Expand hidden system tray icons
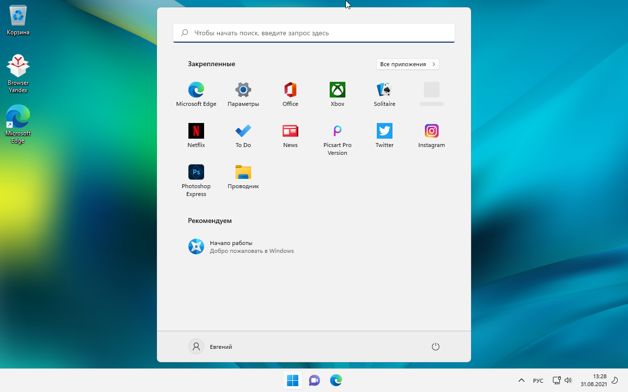Image resolution: width=628 pixels, height=392 pixels. pyautogui.click(x=522, y=380)
